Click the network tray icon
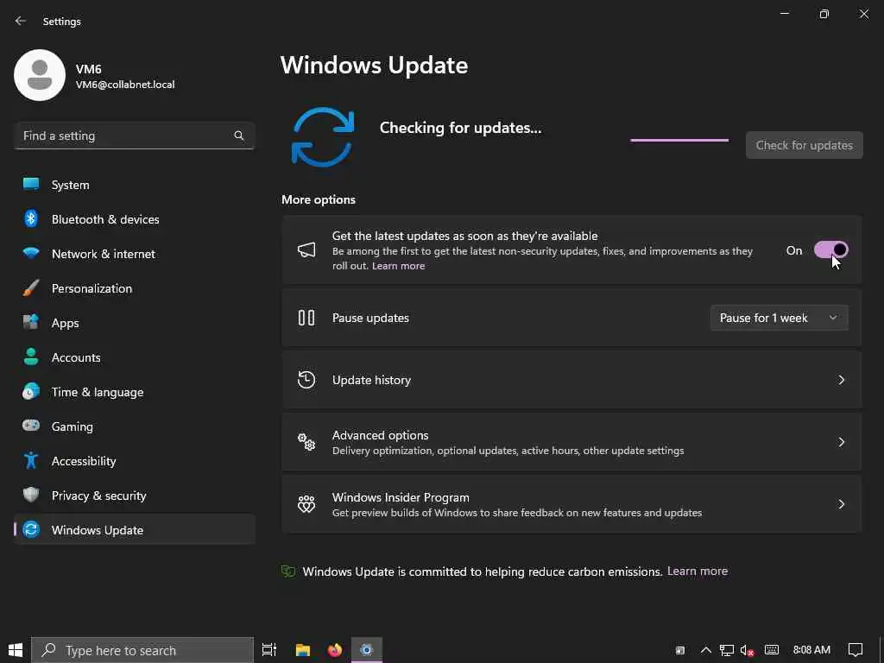 point(727,650)
